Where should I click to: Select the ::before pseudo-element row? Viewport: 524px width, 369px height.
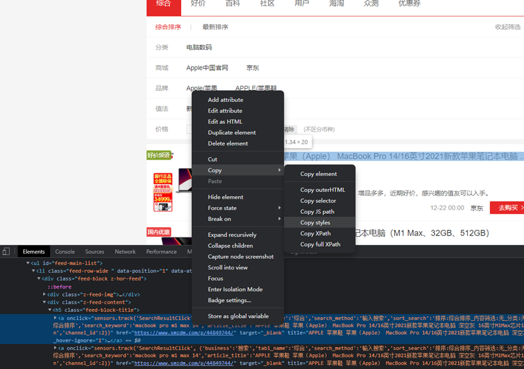coord(60,287)
